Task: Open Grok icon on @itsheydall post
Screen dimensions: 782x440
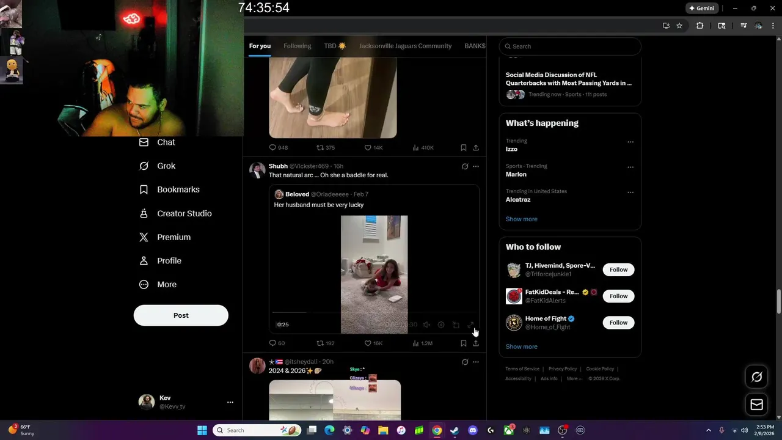Action: (x=465, y=362)
